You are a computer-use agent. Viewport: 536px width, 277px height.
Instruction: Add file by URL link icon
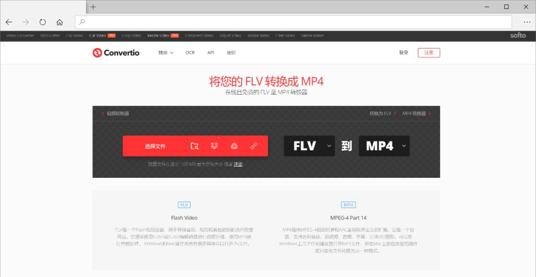(x=254, y=146)
